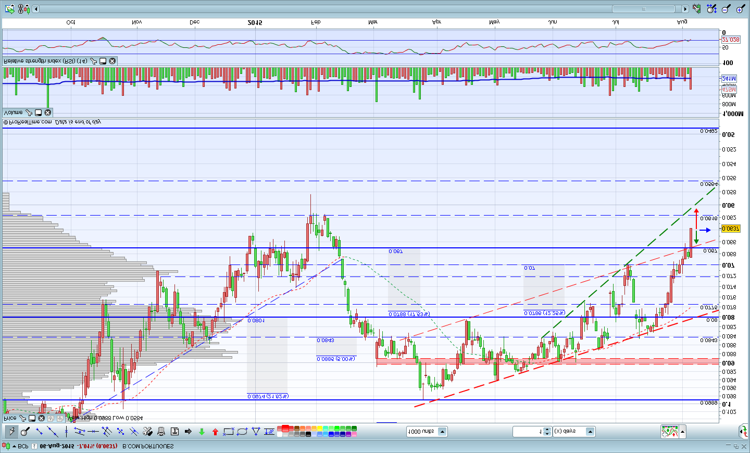Activate the text annotation tool

[x=174, y=432]
